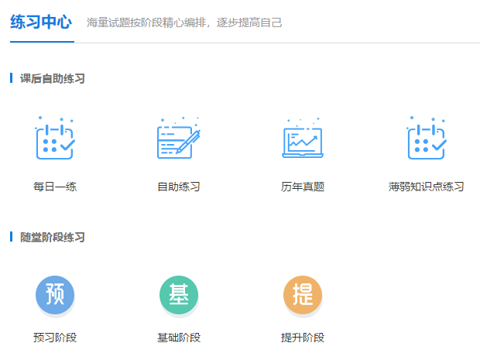This screenshot has width=480, height=360.
Task: Select the 提升阶段 label
Action: [x=303, y=338]
